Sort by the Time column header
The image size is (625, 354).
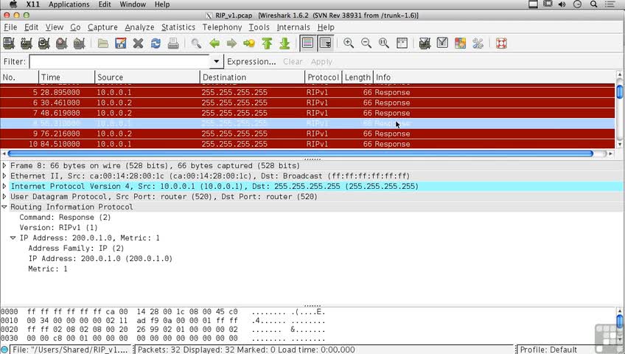tap(67, 77)
